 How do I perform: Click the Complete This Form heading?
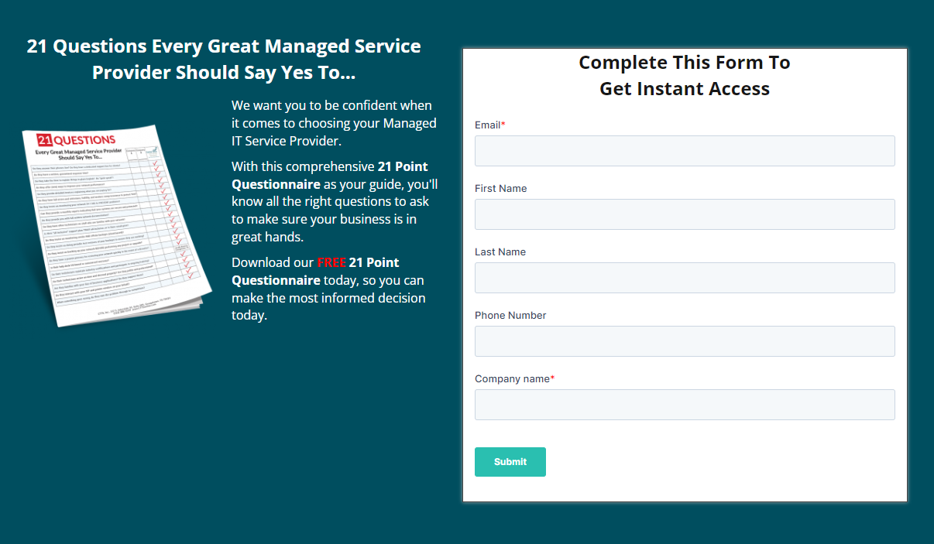pos(684,75)
